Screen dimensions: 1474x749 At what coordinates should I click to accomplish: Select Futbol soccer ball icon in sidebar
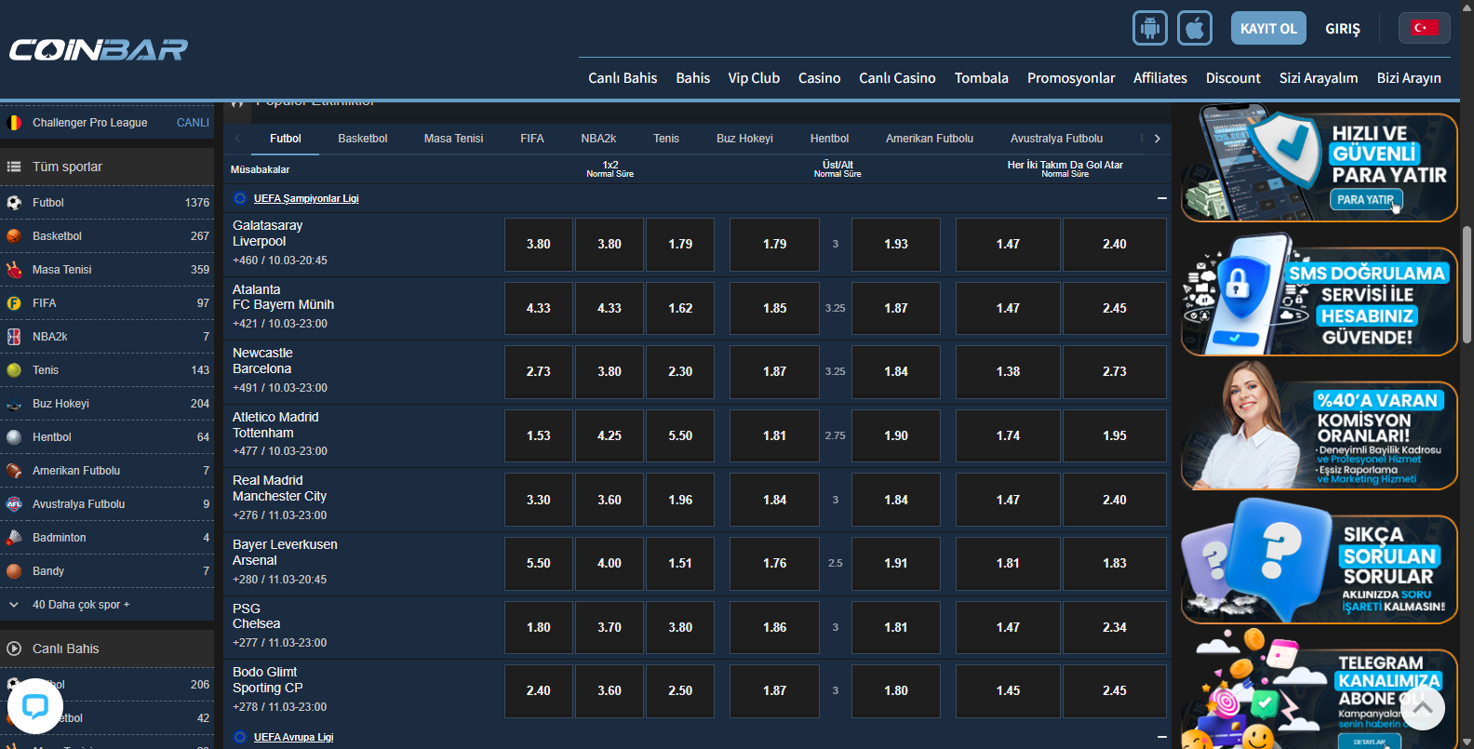pos(14,203)
